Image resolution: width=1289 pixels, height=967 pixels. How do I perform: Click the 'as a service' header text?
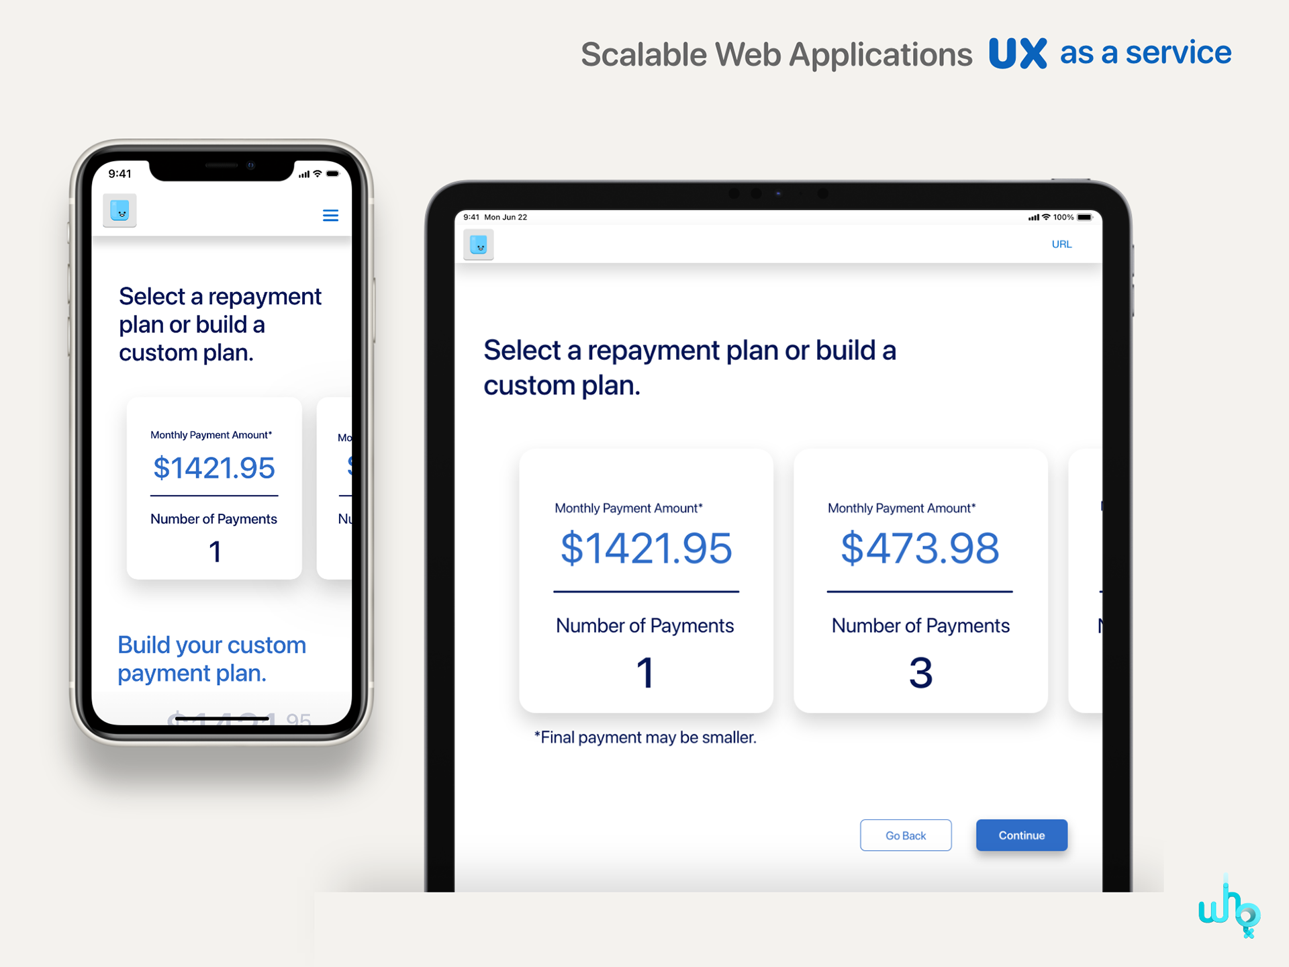(1145, 53)
